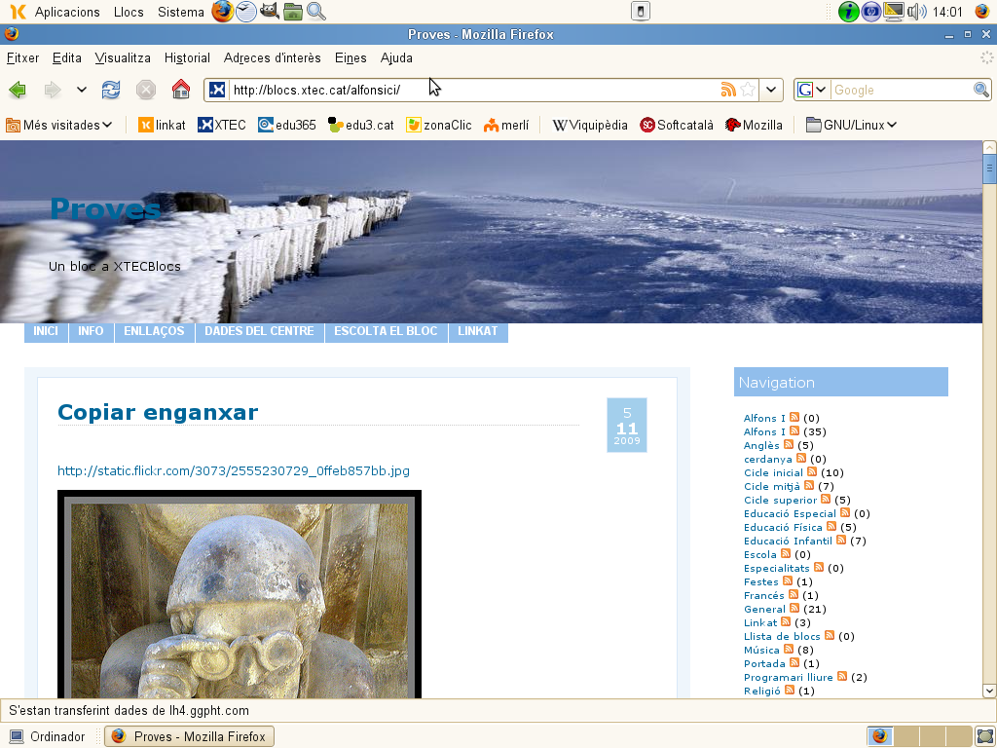
Task: Click the display monitor icon in tray
Action: [x=894, y=12]
